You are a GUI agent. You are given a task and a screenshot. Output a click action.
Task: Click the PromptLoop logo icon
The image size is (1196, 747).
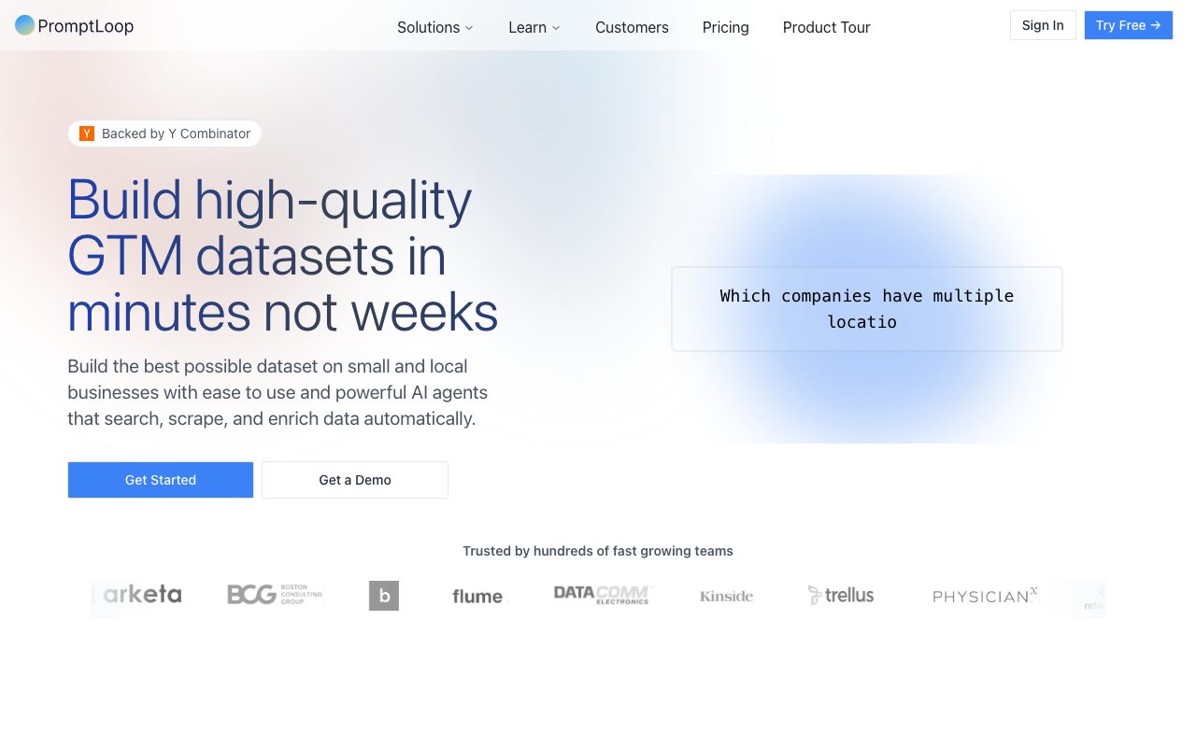point(25,25)
